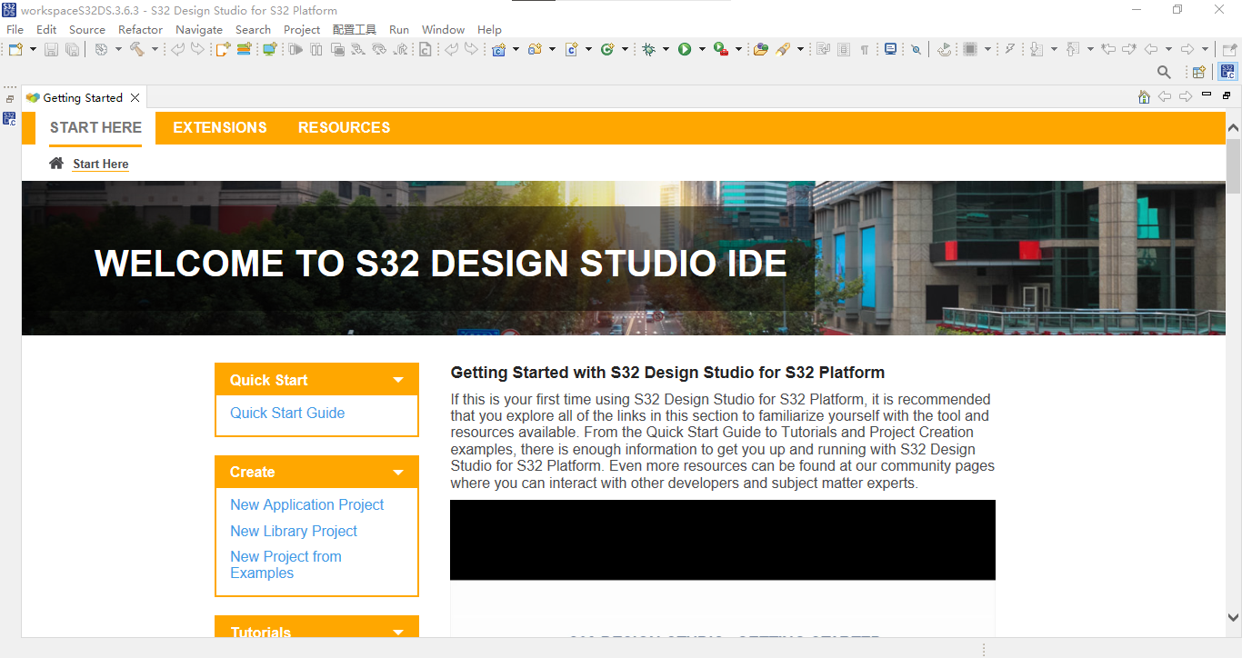Click the vertical scrollbar down arrow
1242x658 pixels.
point(1233,617)
